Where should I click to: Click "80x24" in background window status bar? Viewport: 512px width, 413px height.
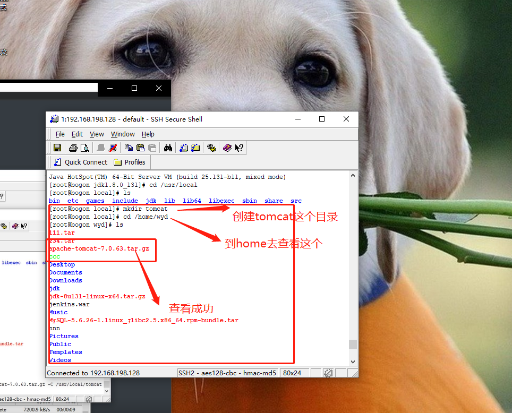[x=62, y=399]
